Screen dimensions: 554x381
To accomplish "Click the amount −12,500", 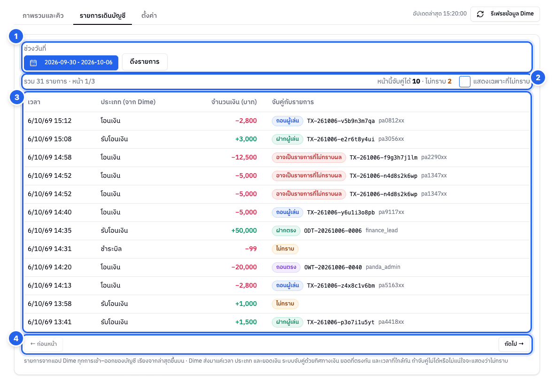I will click(244, 158).
